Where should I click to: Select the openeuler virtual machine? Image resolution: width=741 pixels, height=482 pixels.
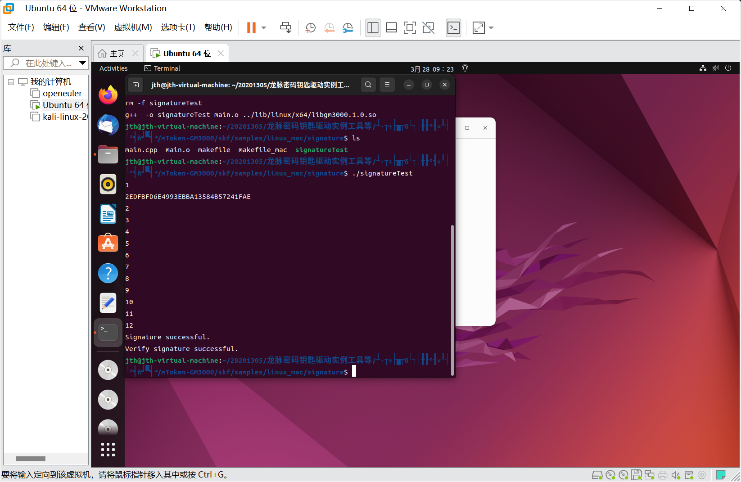(x=56, y=93)
